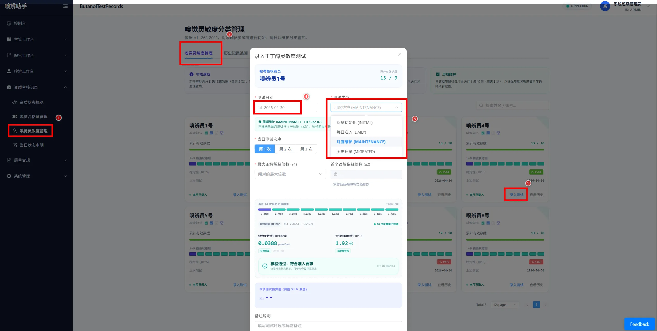657x331 pixels.
Task: Open the 最大正解稀释倍数 (a1) dropdown
Action: point(290,174)
